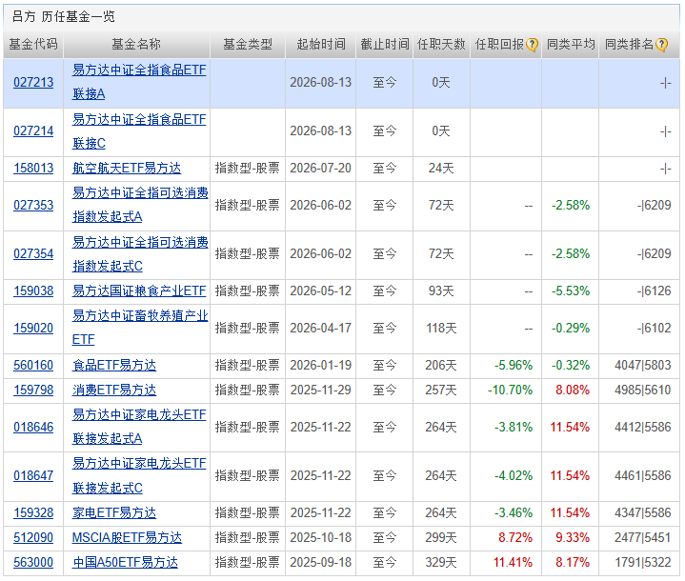The image size is (685, 581).
Task: Click ranking value 2477|5451
Action: point(643,538)
